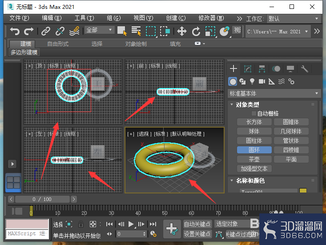Click the Unlink Selection icon

[60, 32]
